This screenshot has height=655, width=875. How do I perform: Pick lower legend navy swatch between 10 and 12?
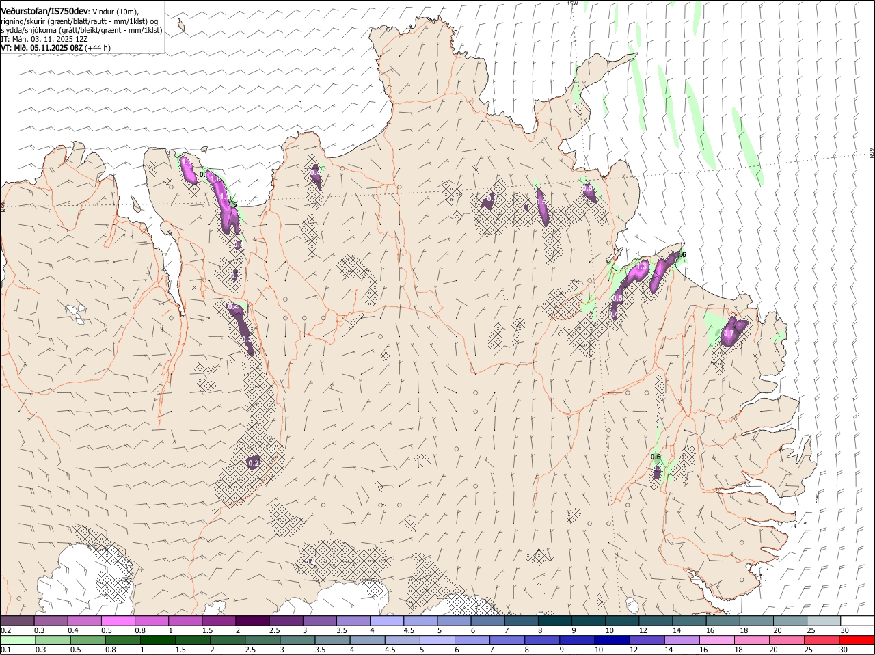pyautogui.click(x=612, y=640)
